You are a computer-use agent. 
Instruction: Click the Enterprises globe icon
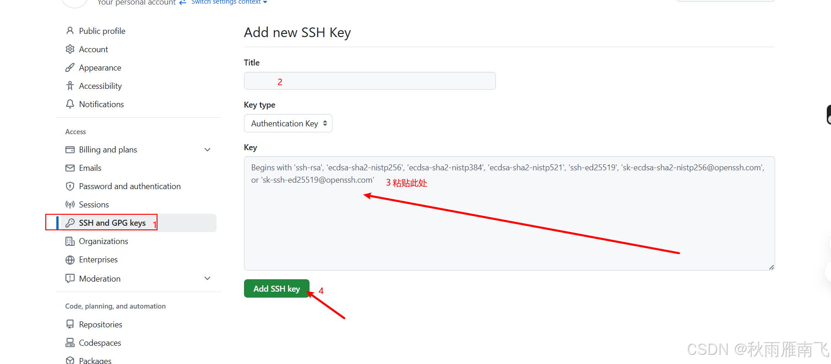(x=70, y=260)
